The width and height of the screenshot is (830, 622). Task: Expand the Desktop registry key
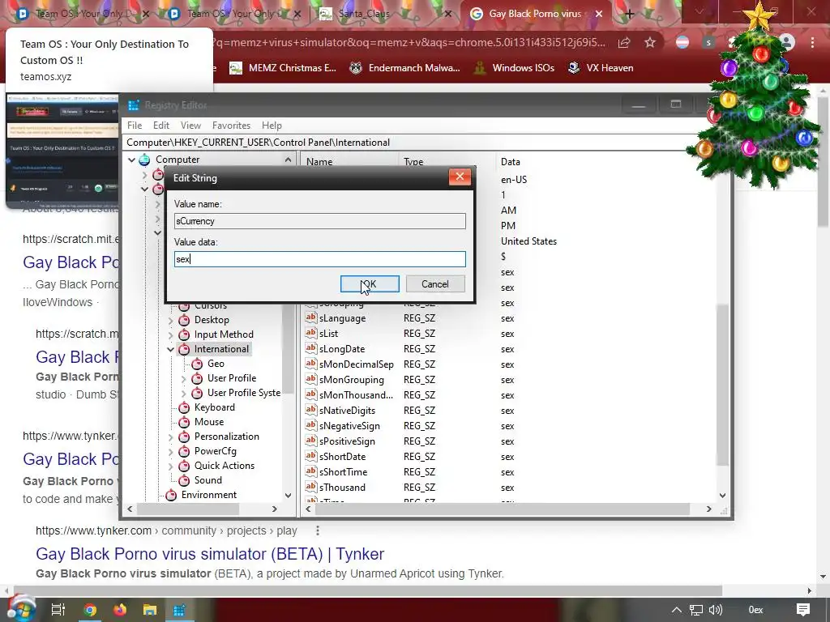pyautogui.click(x=170, y=320)
